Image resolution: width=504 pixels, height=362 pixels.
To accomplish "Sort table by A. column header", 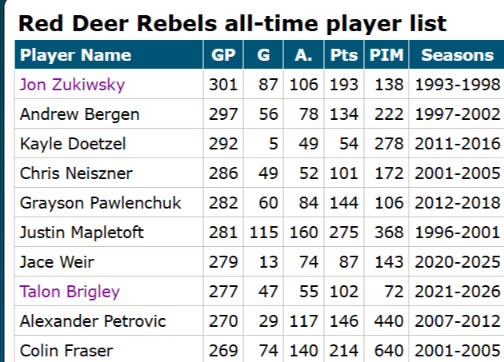I will click(x=303, y=55).
